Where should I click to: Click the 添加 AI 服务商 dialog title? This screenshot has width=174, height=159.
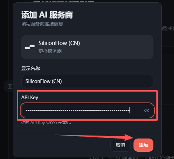[x=47, y=15]
